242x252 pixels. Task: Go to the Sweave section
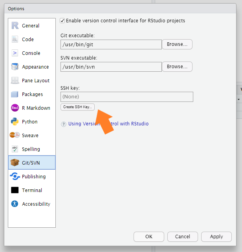30,135
